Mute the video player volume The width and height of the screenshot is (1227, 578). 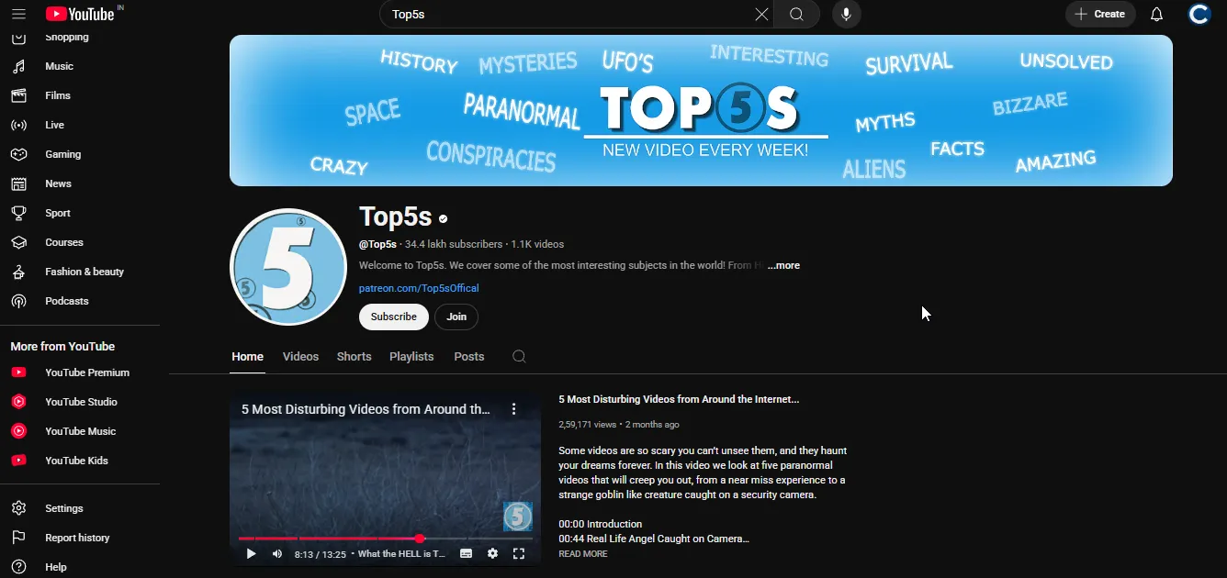(277, 553)
